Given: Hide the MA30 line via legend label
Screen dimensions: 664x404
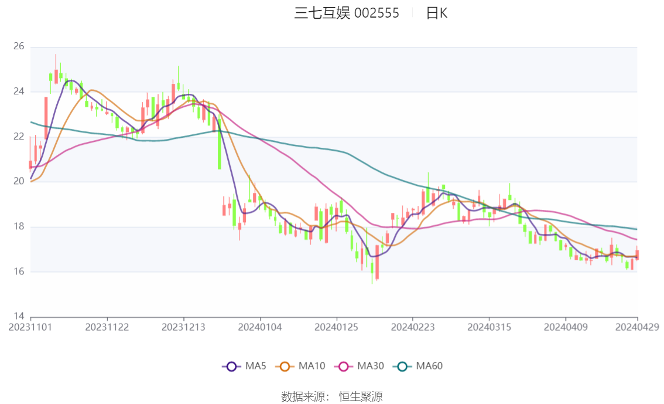Looking at the screenshot, I should tap(371, 366).
